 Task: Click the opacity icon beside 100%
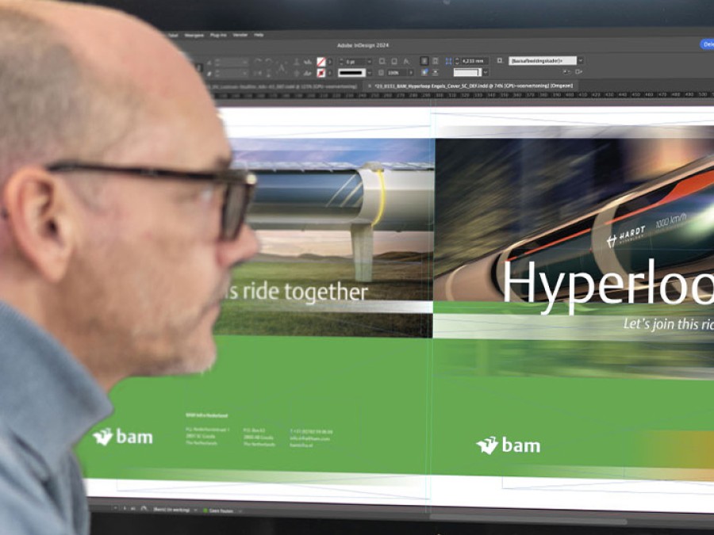click(x=382, y=73)
